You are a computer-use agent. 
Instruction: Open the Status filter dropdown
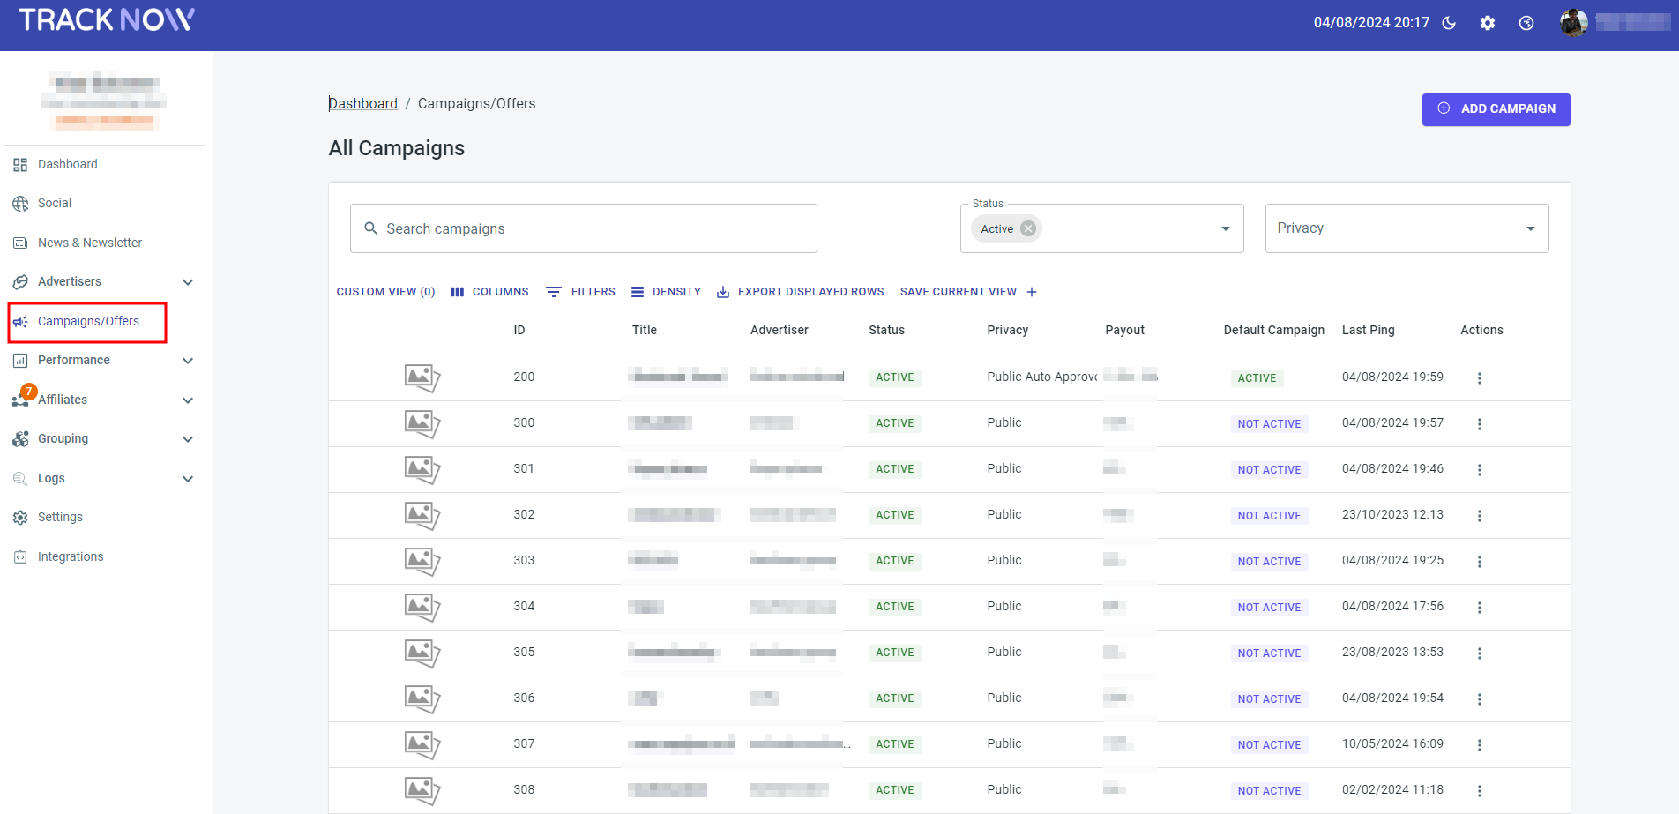(1224, 228)
